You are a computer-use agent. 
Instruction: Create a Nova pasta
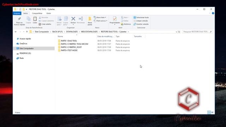point(90,21)
